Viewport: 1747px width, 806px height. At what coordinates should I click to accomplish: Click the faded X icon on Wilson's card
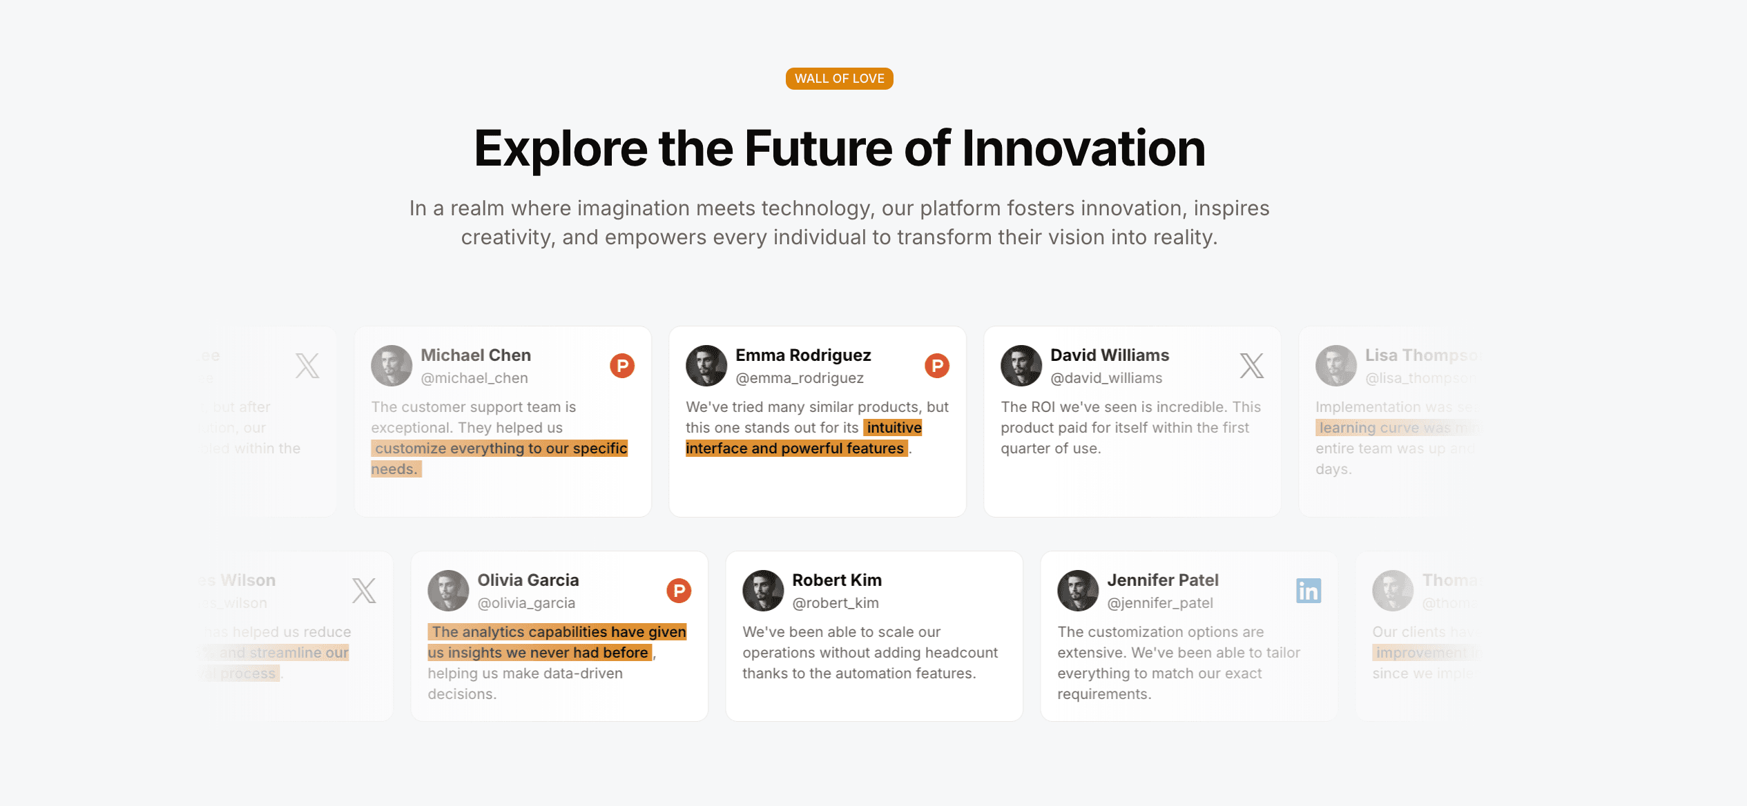364,591
